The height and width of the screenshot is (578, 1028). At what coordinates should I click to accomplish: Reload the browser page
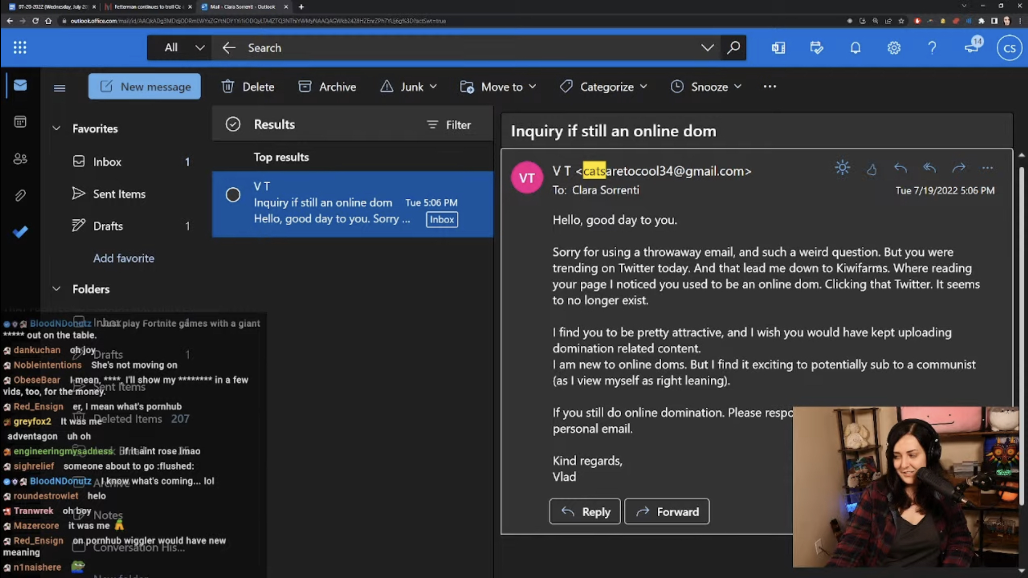[x=35, y=21]
